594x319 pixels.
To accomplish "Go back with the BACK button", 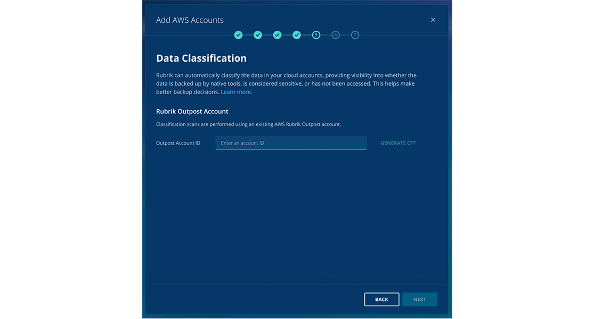I will (x=381, y=299).
